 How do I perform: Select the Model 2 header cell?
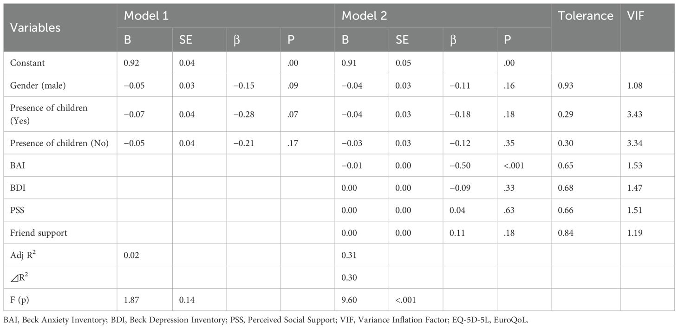(365, 16)
